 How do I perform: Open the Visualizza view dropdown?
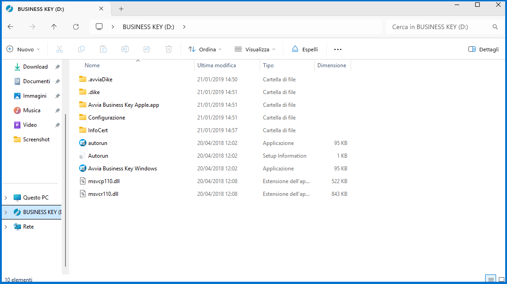click(x=255, y=50)
